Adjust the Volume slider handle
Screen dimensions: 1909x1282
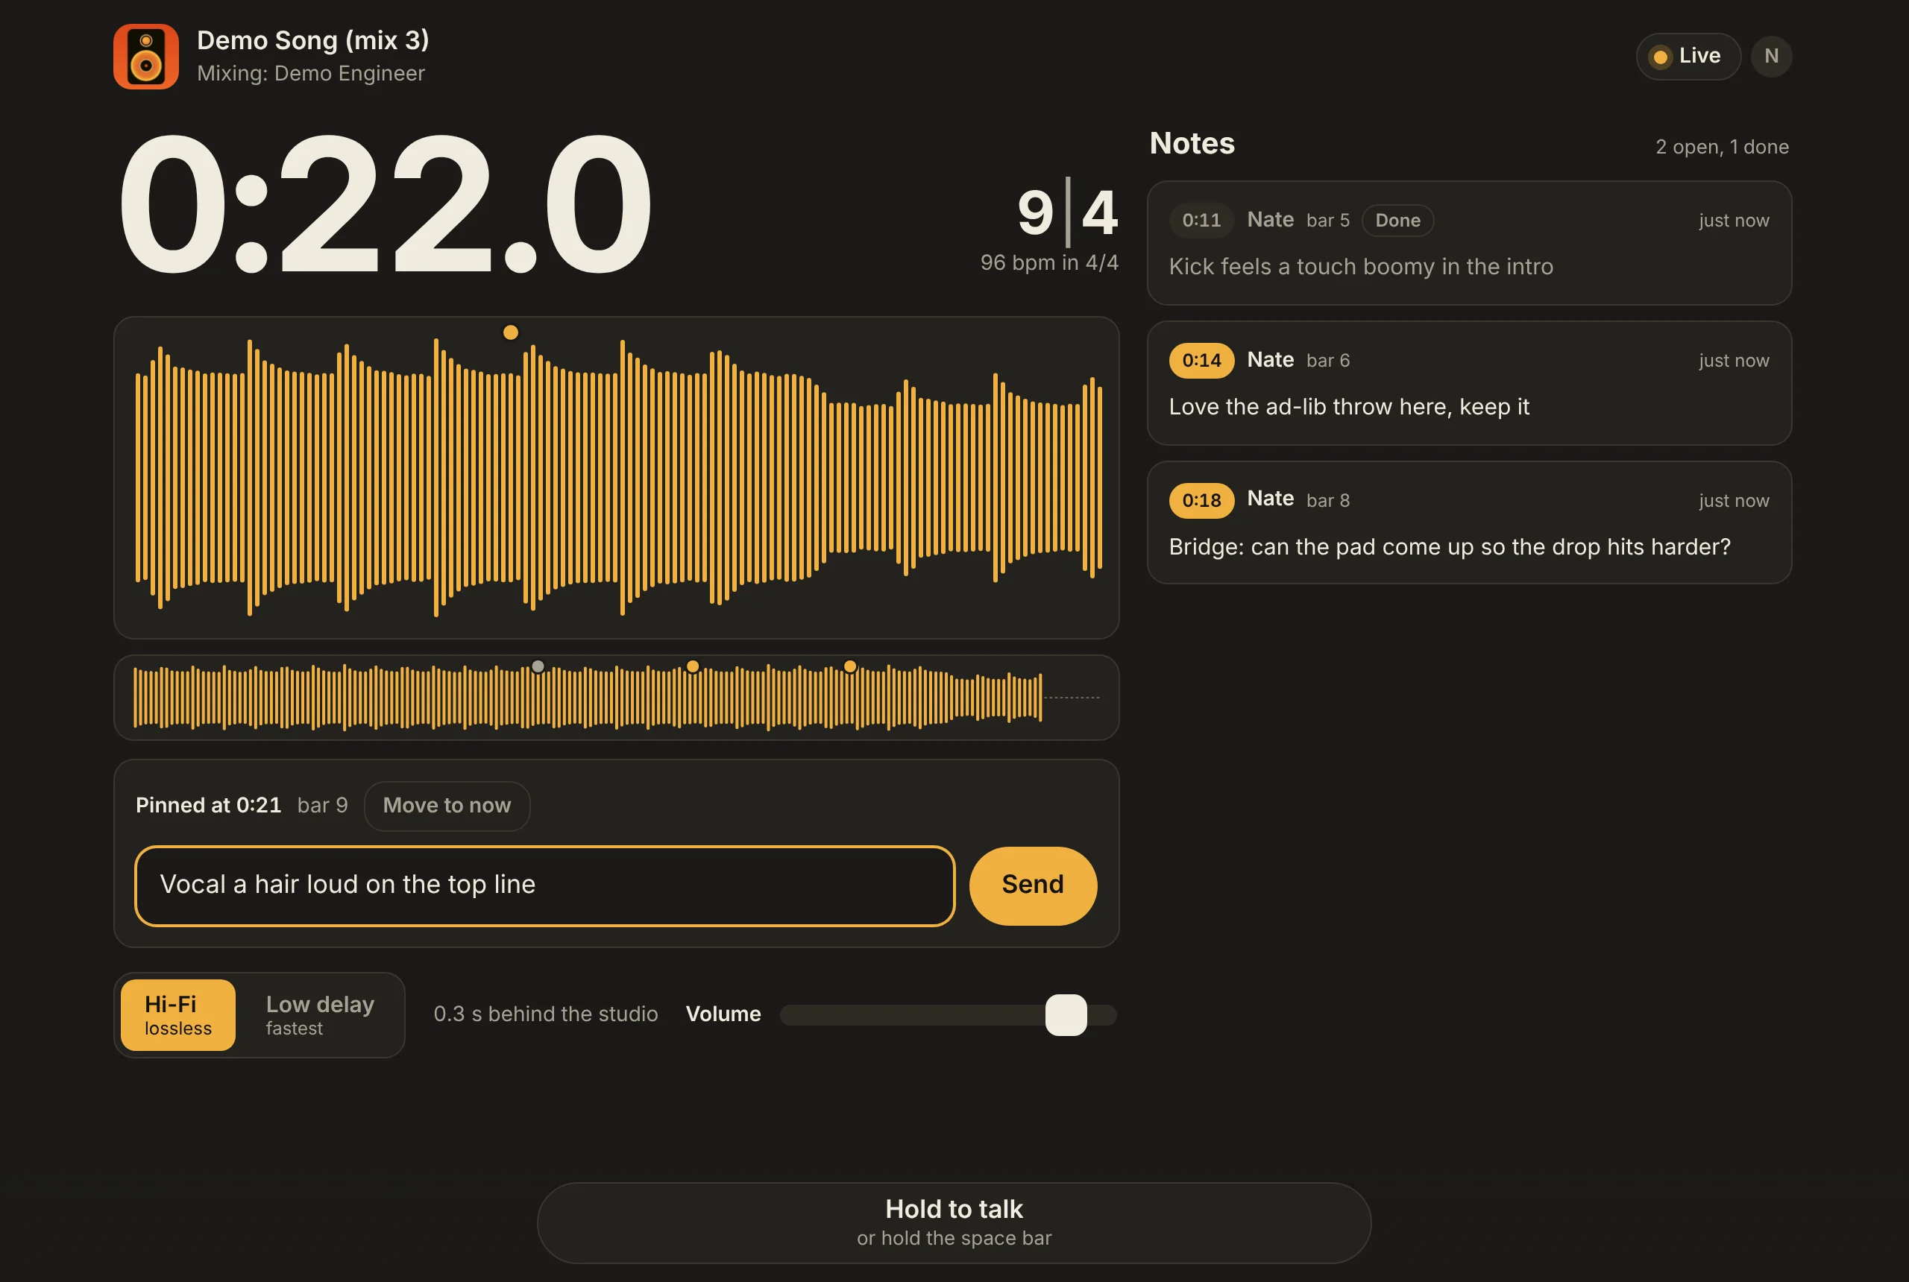1066,1014
